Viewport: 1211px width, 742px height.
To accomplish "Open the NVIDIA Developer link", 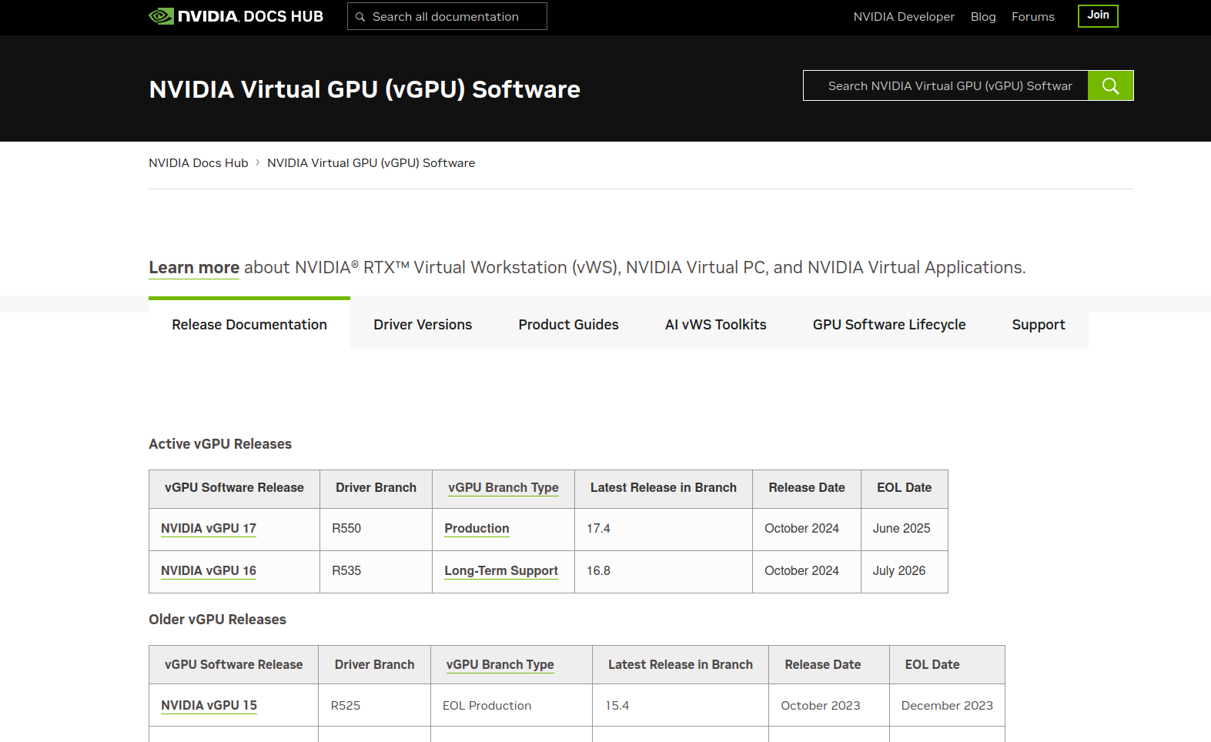I will click(904, 17).
